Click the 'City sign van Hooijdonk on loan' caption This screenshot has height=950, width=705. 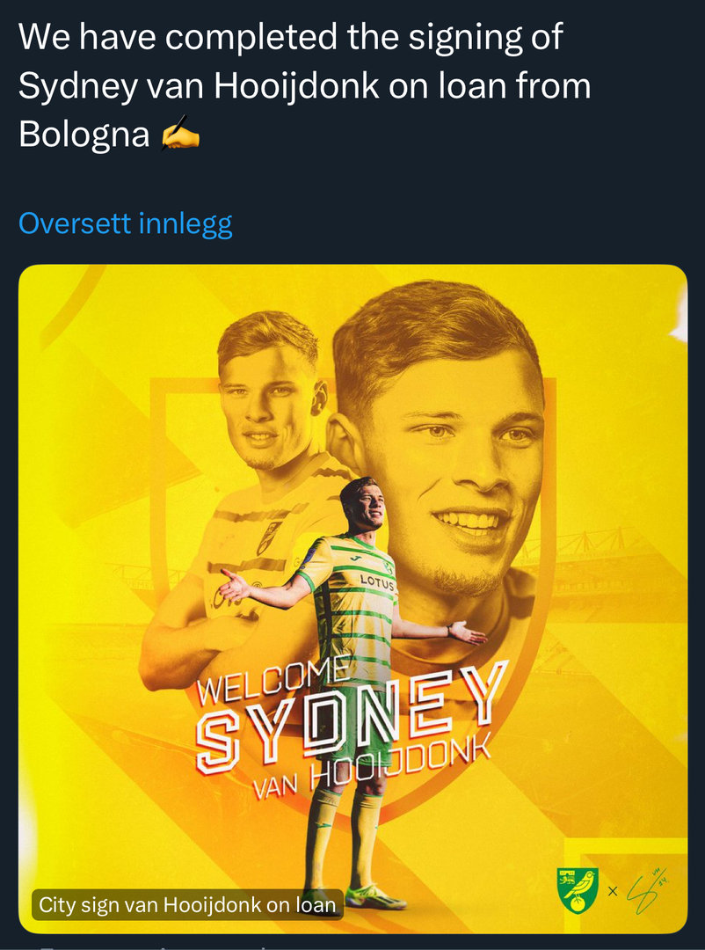click(187, 903)
